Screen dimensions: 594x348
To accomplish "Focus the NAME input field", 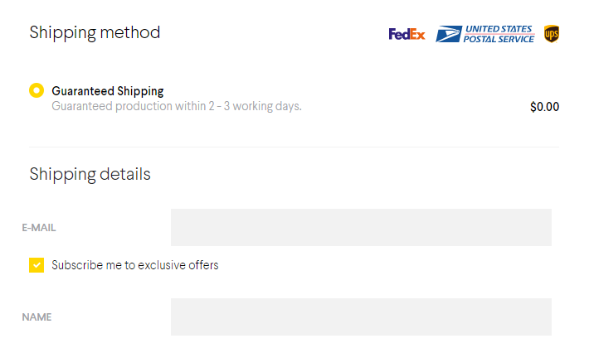I will pos(361,317).
